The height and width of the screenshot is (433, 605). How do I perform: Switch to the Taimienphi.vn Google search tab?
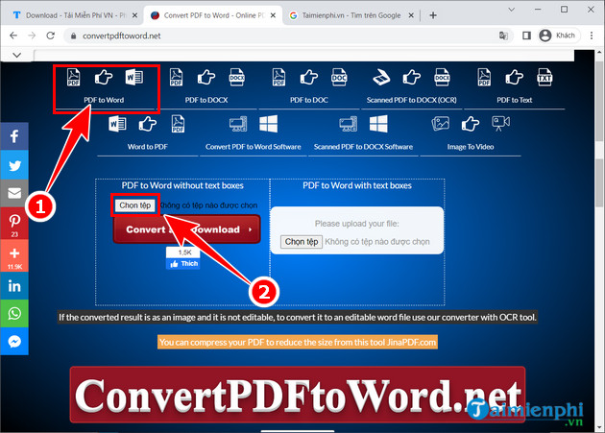pyautogui.click(x=351, y=15)
